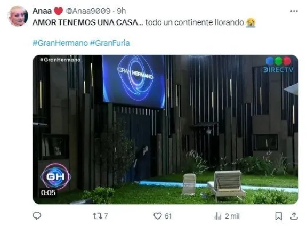Open the 9h timestamp permalink
This screenshot has width=307, height=226.
pos(122,11)
